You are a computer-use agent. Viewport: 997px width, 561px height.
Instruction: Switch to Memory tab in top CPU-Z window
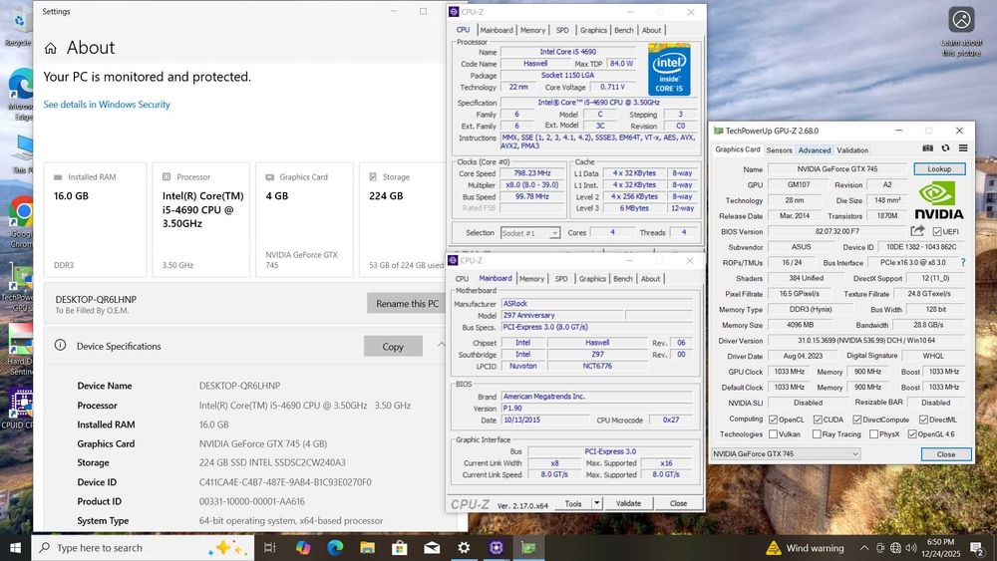pyautogui.click(x=532, y=30)
